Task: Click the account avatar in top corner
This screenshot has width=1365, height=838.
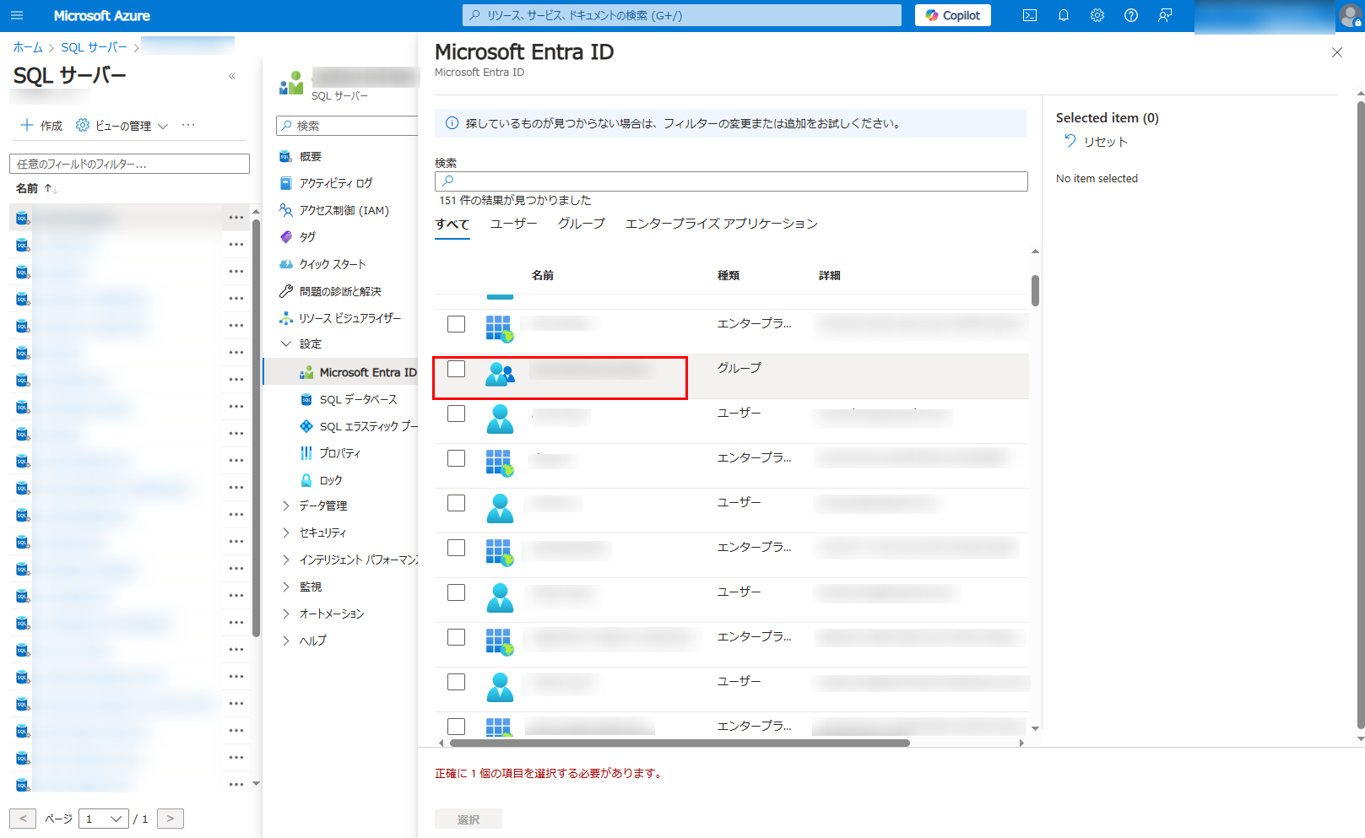Action: (x=1350, y=15)
